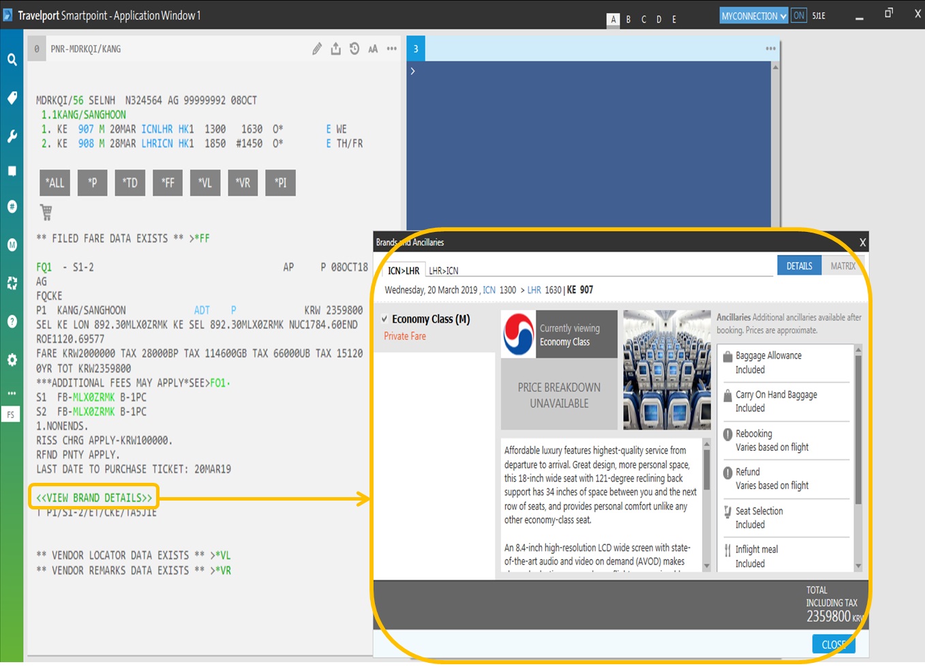
Task: Click the Korean Air logo
Action: (519, 333)
